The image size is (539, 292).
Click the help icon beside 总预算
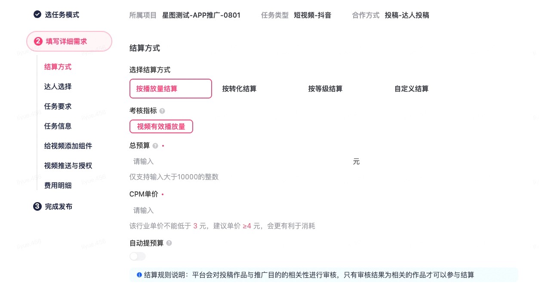point(155,146)
